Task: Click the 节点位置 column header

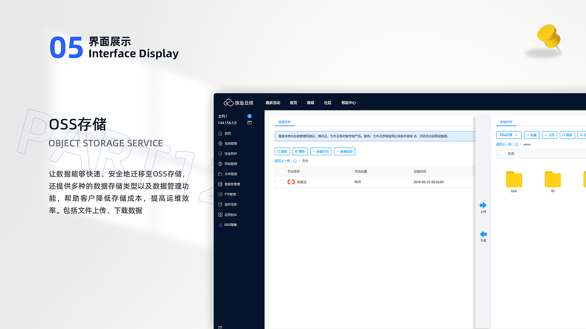Action: click(361, 171)
